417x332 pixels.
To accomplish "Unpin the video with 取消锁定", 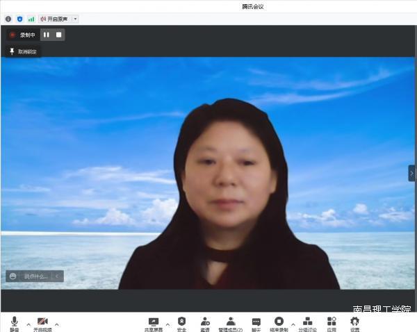I will pos(24,51).
